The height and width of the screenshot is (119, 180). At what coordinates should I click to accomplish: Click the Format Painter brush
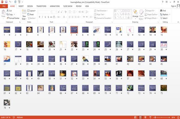13,18
